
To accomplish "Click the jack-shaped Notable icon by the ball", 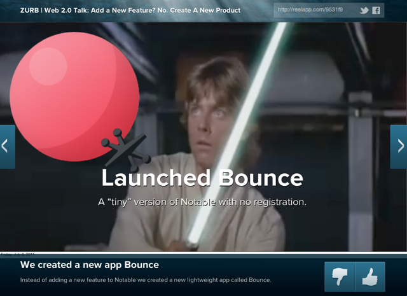I will pos(126,150).
